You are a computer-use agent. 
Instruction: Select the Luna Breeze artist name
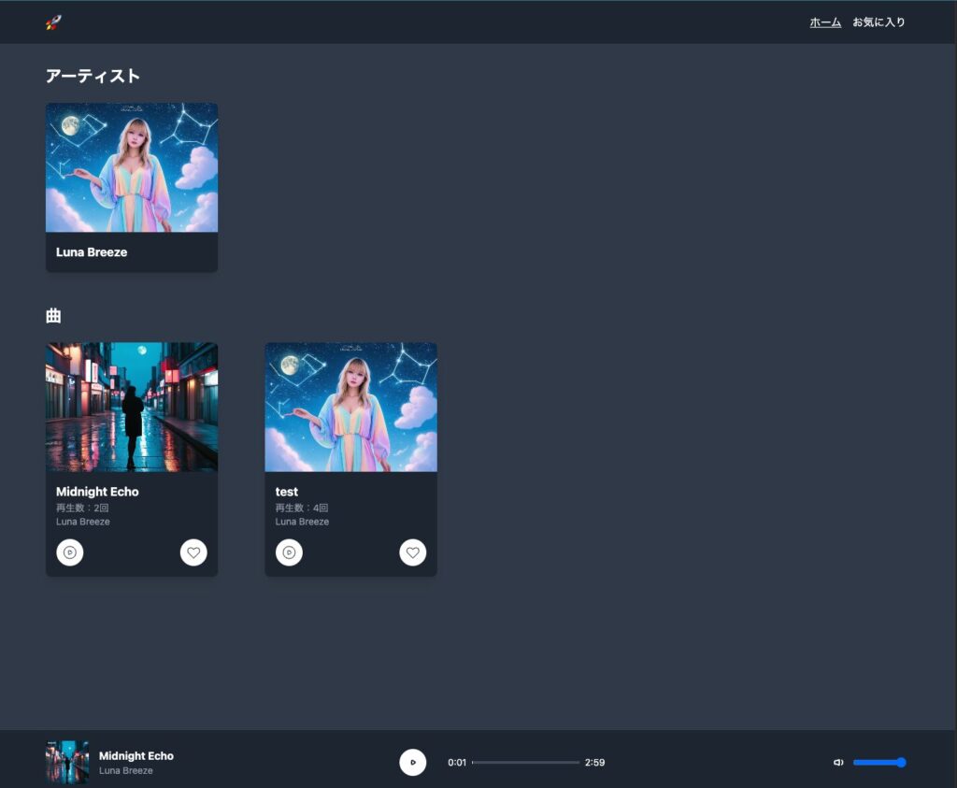coord(92,252)
